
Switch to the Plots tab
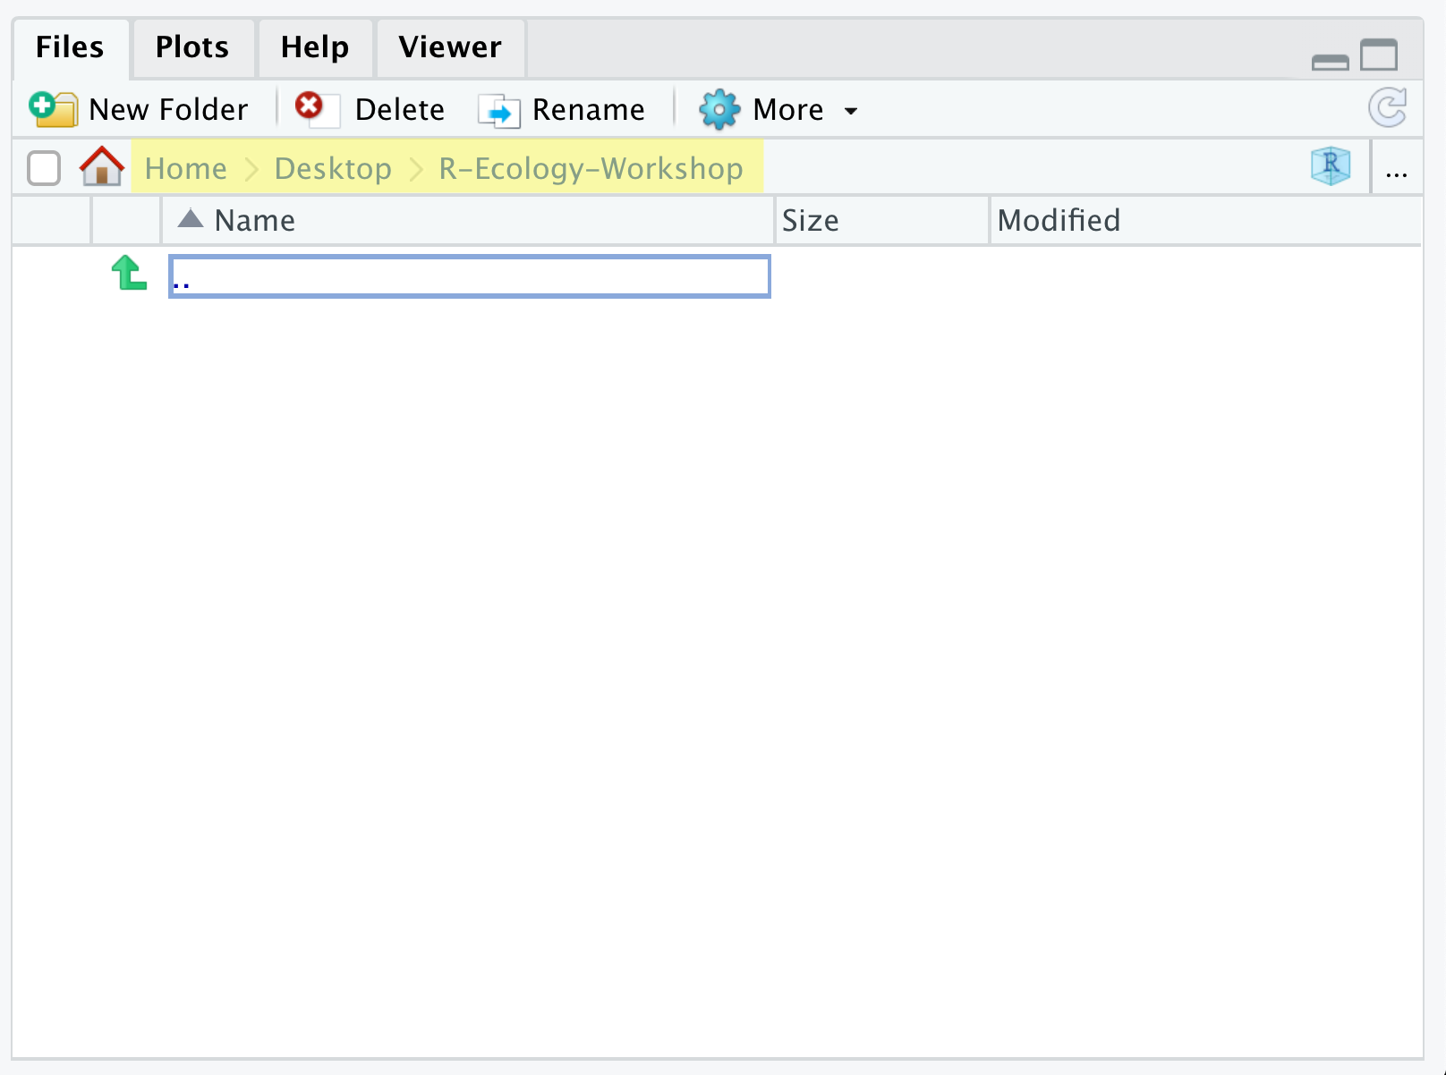[191, 47]
